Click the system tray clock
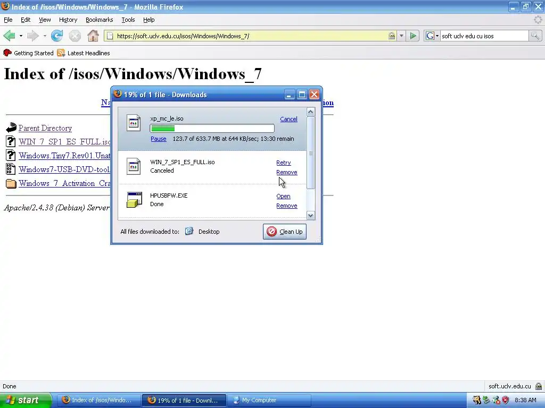This screenshot has width=545, height=408. click(x=525, y=400)
